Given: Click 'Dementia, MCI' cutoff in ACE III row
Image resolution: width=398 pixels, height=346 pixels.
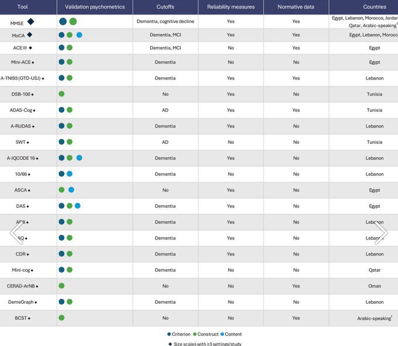Looking at the screenshot, I should pos(166,48).
